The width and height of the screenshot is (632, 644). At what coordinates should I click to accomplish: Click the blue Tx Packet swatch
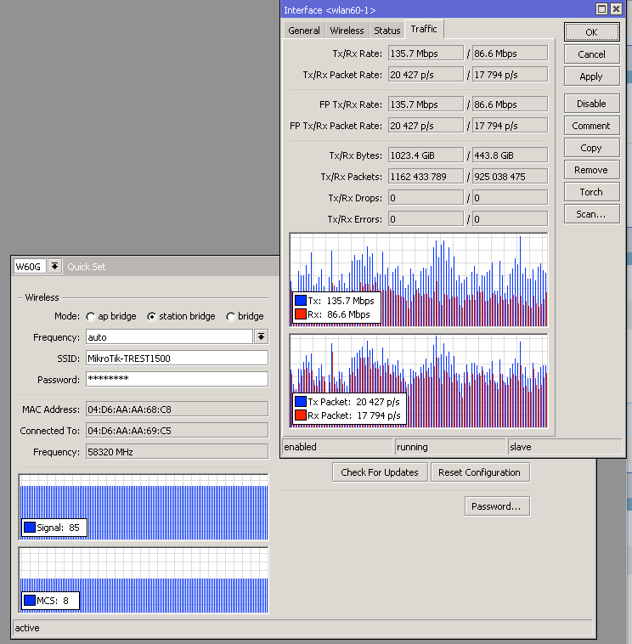coord(301,402)
